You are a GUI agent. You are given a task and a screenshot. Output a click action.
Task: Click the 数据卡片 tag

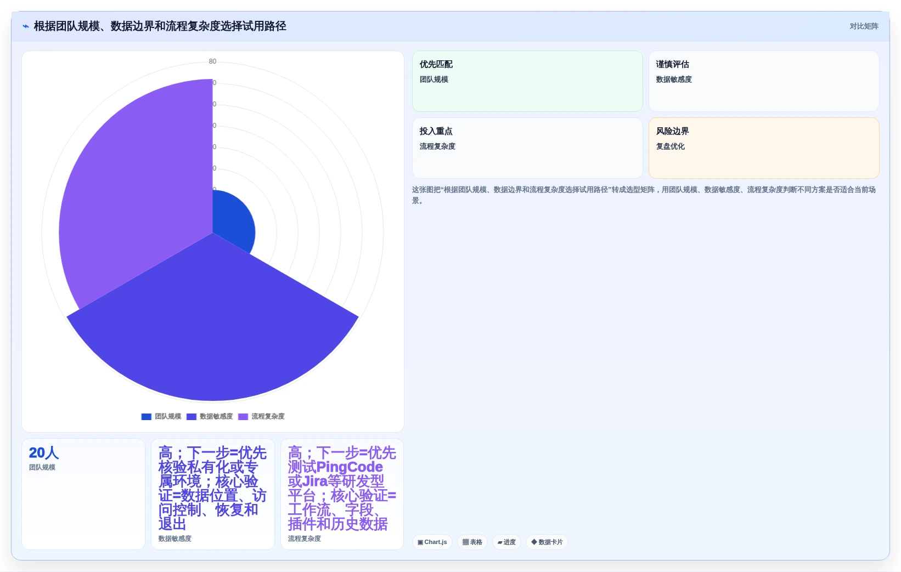coord(547,542)
